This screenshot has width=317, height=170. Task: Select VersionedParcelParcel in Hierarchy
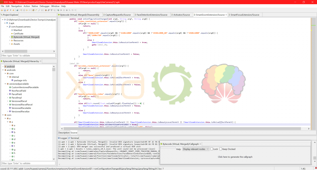[22, 105]
